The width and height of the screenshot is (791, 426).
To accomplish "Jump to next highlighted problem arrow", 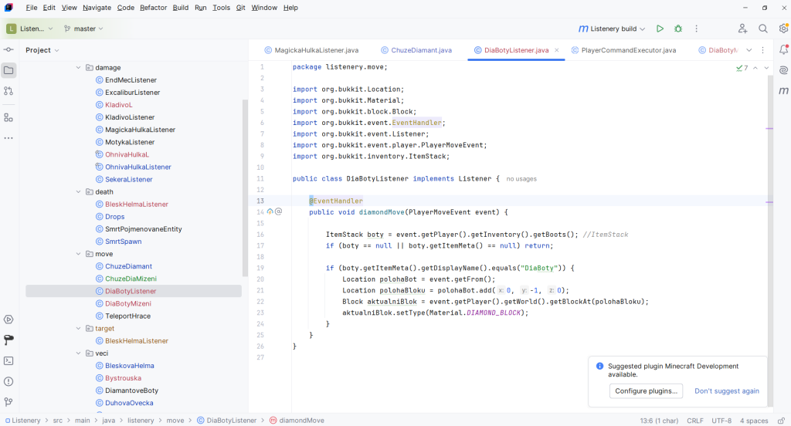I will click(766, 68).
